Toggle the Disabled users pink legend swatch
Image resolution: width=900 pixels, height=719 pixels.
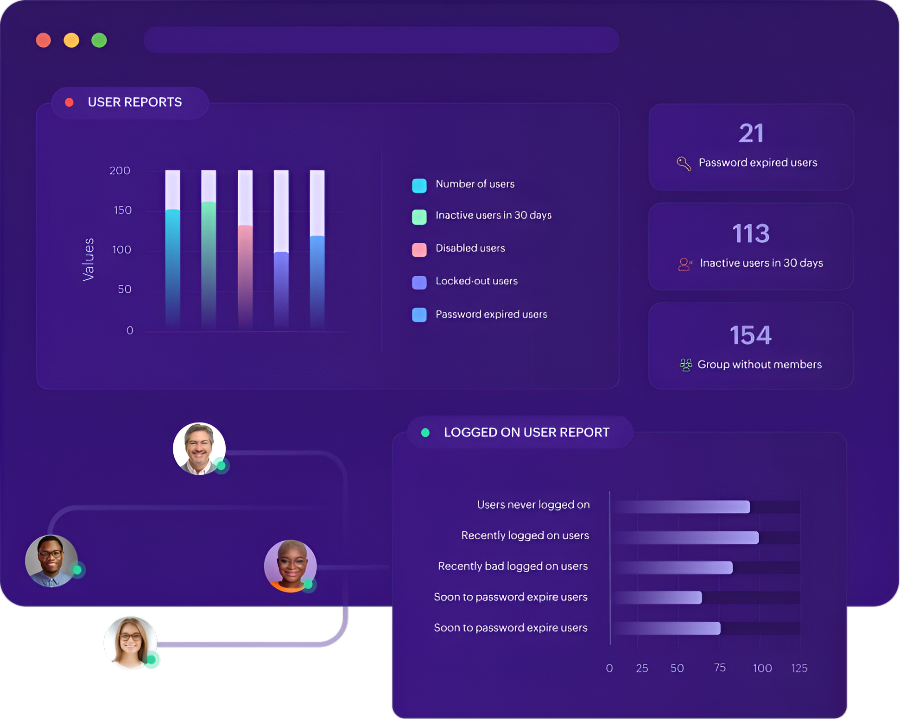point(419,250)
